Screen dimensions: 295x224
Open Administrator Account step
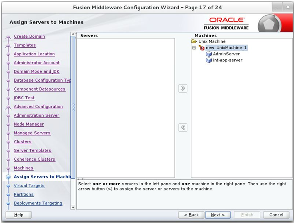[x=37, y=63]
